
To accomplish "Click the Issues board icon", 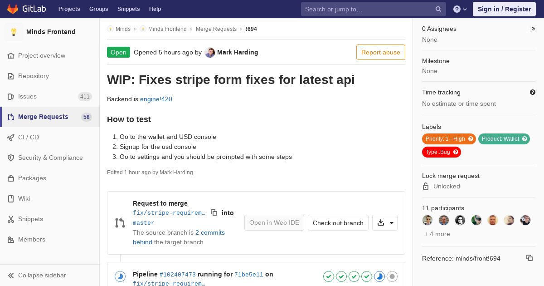I will click(11, 96).
